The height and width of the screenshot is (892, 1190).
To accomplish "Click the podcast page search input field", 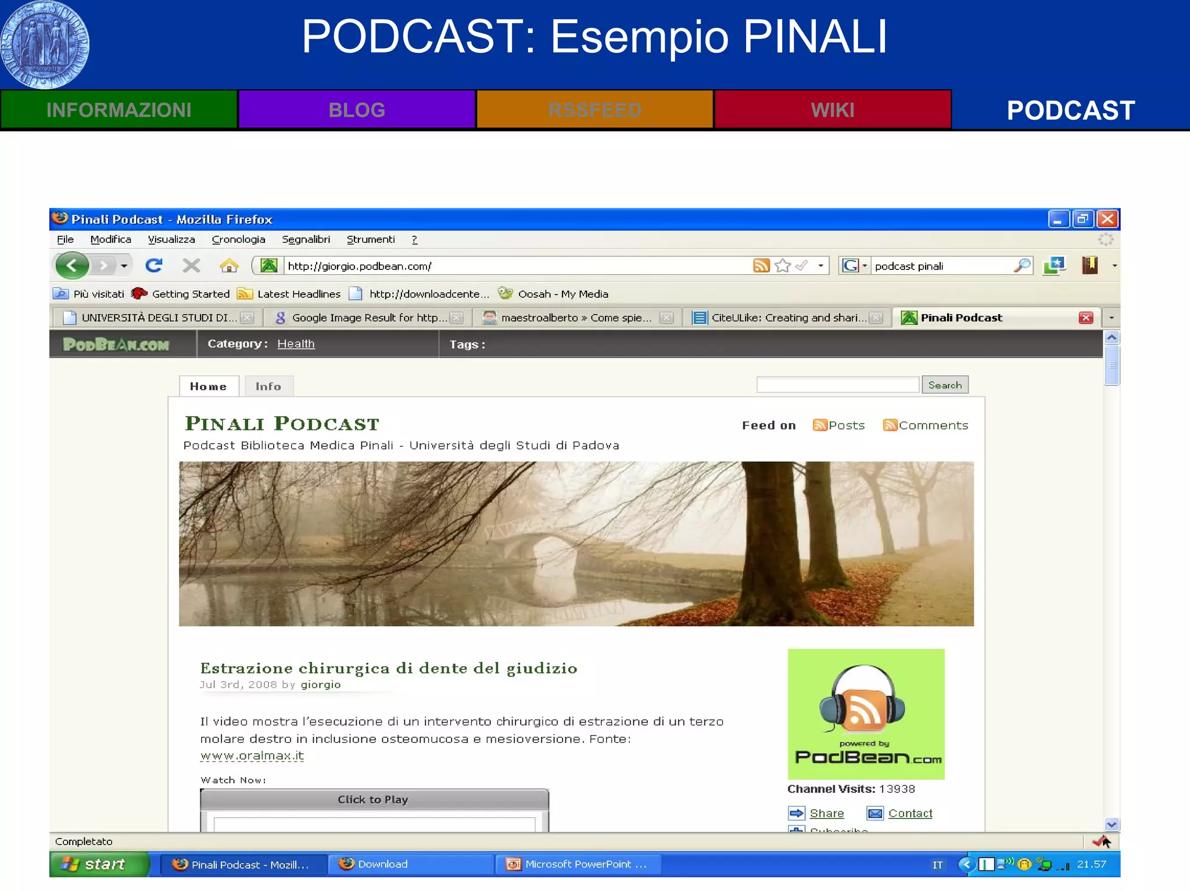I will point(838,384).
